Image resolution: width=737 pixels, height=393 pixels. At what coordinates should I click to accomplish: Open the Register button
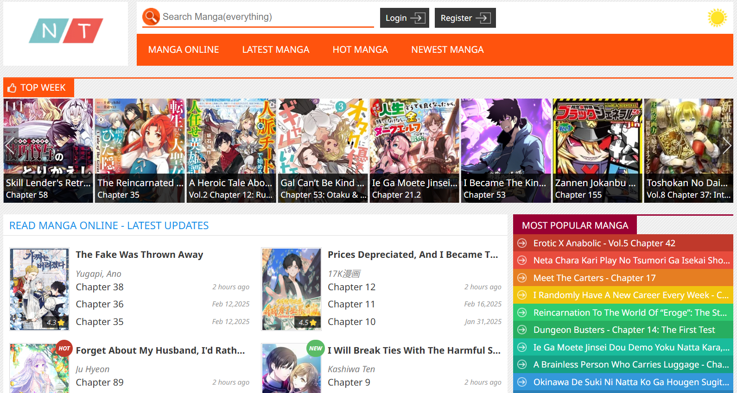tap(465, 18)
